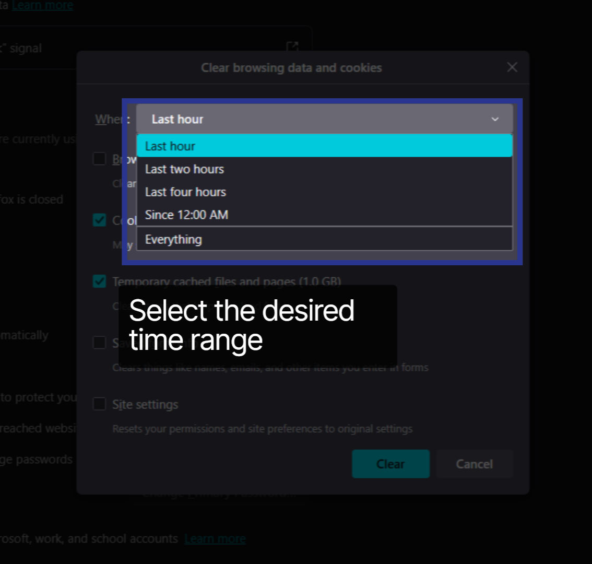Uncheck the Cookies option

coord(99,220)
